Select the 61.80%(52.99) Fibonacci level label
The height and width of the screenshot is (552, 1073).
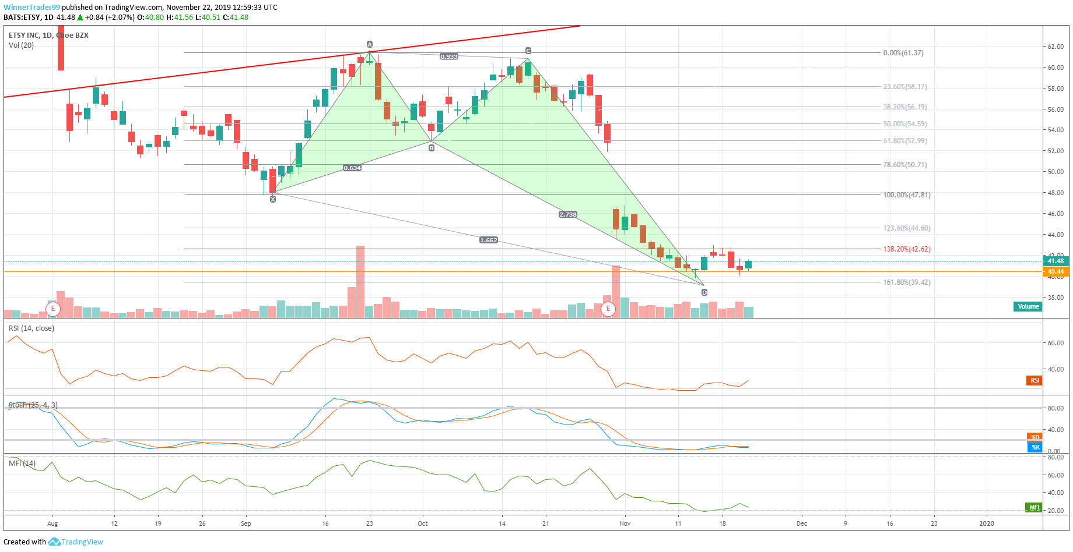click(x=905, y=141)
